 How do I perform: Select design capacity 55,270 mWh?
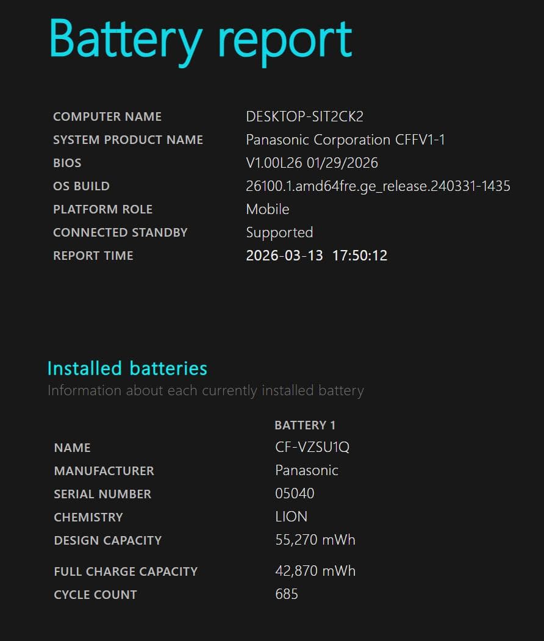[x=315, y=540]
